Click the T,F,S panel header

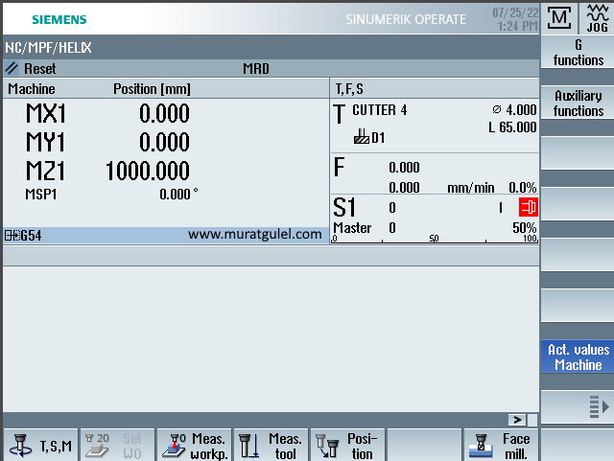point(435,89)
